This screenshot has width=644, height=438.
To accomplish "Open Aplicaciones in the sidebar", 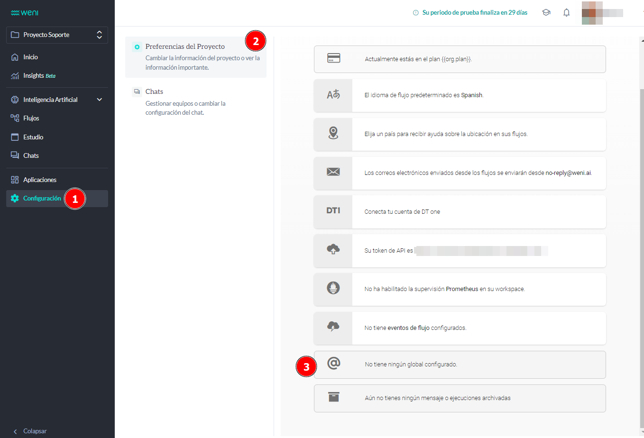I will [x=40, y=180].
